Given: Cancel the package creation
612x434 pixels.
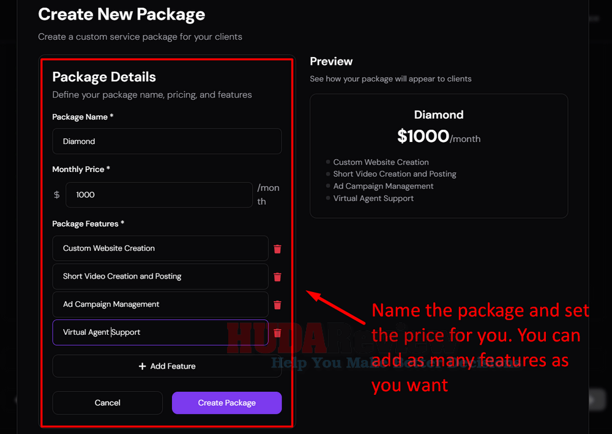Looking at the screenshot, I should click(107, 403).
